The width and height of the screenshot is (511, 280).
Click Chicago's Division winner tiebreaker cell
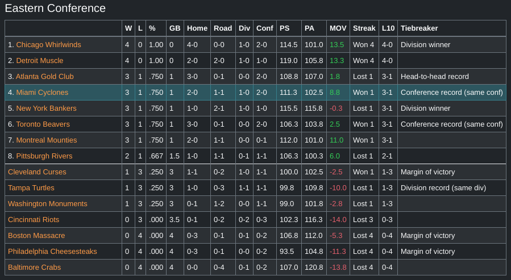(452, 45)
